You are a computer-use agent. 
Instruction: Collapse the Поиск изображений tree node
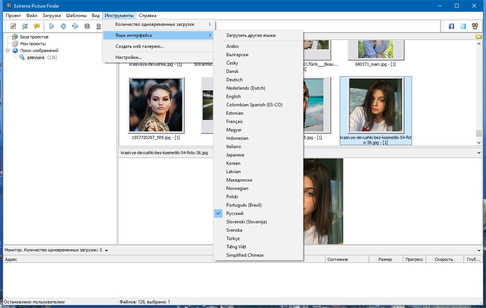8,51
